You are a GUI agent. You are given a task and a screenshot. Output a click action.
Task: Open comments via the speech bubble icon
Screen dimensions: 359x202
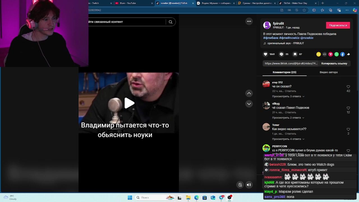pos(281,54)
